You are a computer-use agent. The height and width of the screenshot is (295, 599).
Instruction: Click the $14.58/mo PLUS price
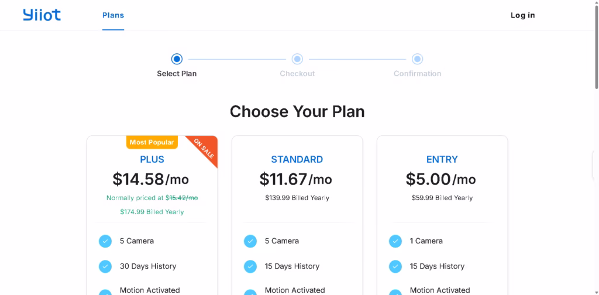coord(151,179)
